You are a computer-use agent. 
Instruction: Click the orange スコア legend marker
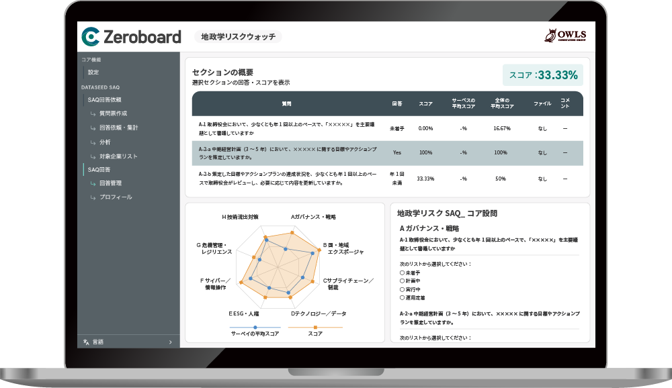315,328
